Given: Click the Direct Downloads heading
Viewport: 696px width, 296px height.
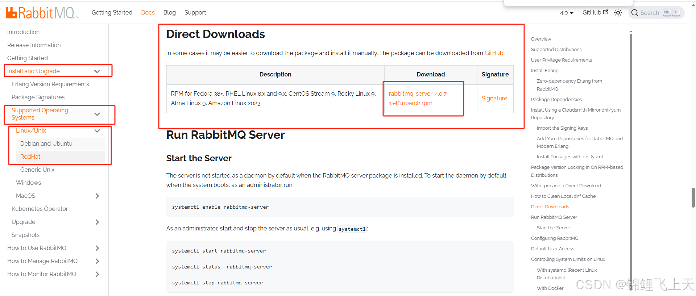Looking at the screenshot, I should [x=216, y=34].
